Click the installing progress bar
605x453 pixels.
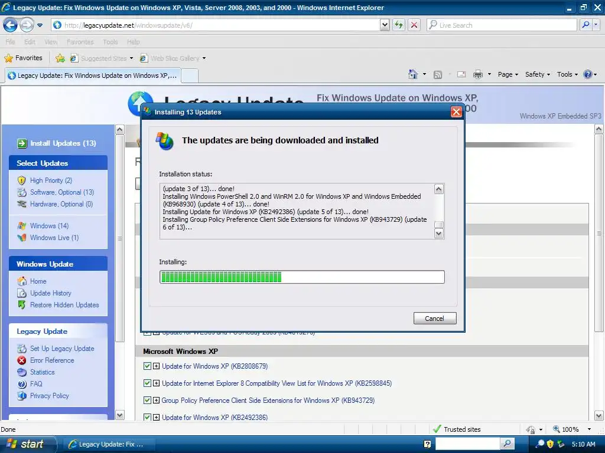coord(302,277)
